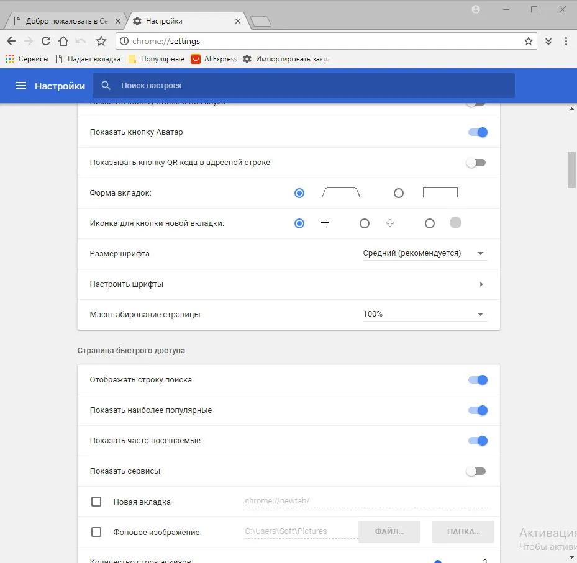The image size is (577, 563).
Task: Open the three-dot browser menu
Action: pyautogui.click(x=566, y=41)
